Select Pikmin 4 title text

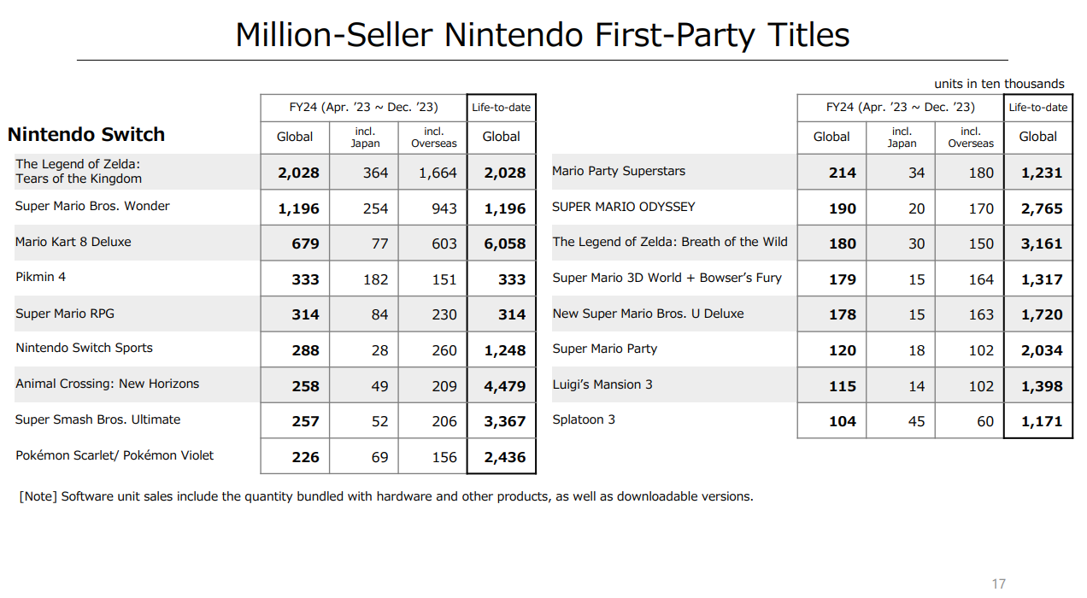click(42, 277)
